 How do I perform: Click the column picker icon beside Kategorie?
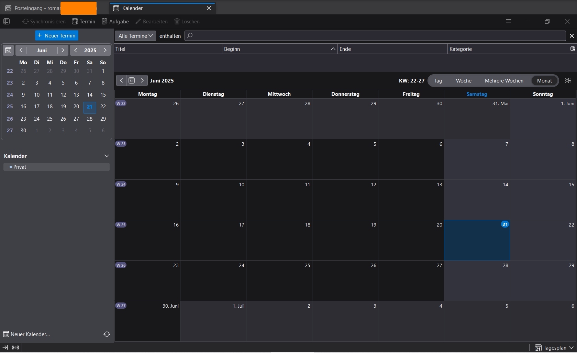click(x=573, y=49)
